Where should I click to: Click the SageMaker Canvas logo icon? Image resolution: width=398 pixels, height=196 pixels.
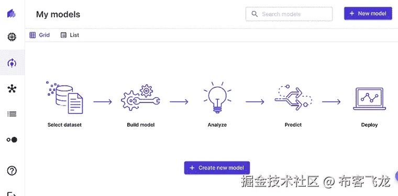point(12,14)
